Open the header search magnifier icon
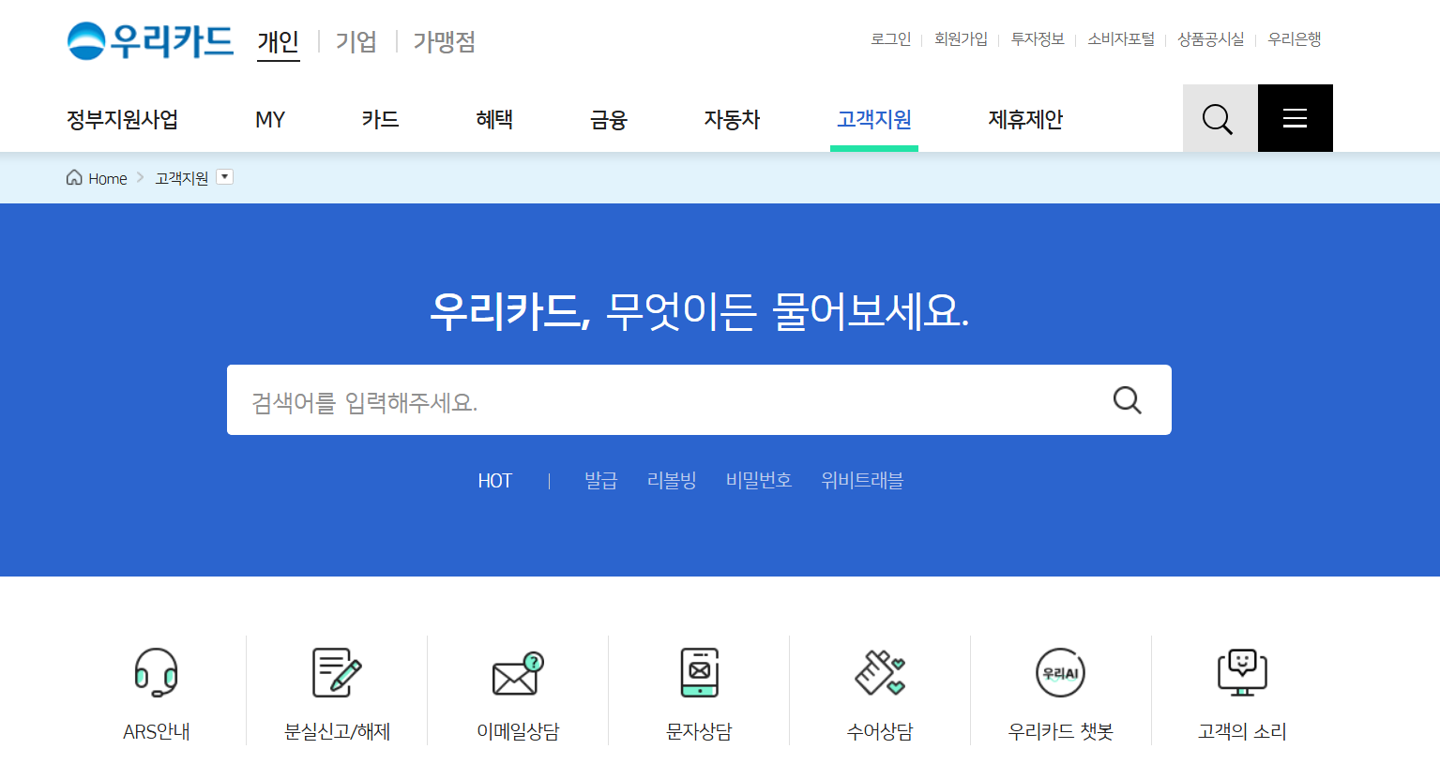Screen dimensions: 1440x779 [x=1220, y=118]
